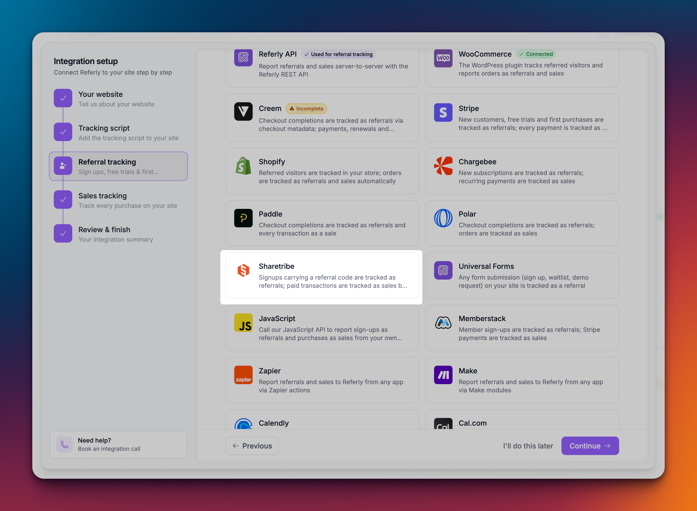This screenshot has width=697, height=511.
Task: Click the Creem logo icon
Action: 243,111
